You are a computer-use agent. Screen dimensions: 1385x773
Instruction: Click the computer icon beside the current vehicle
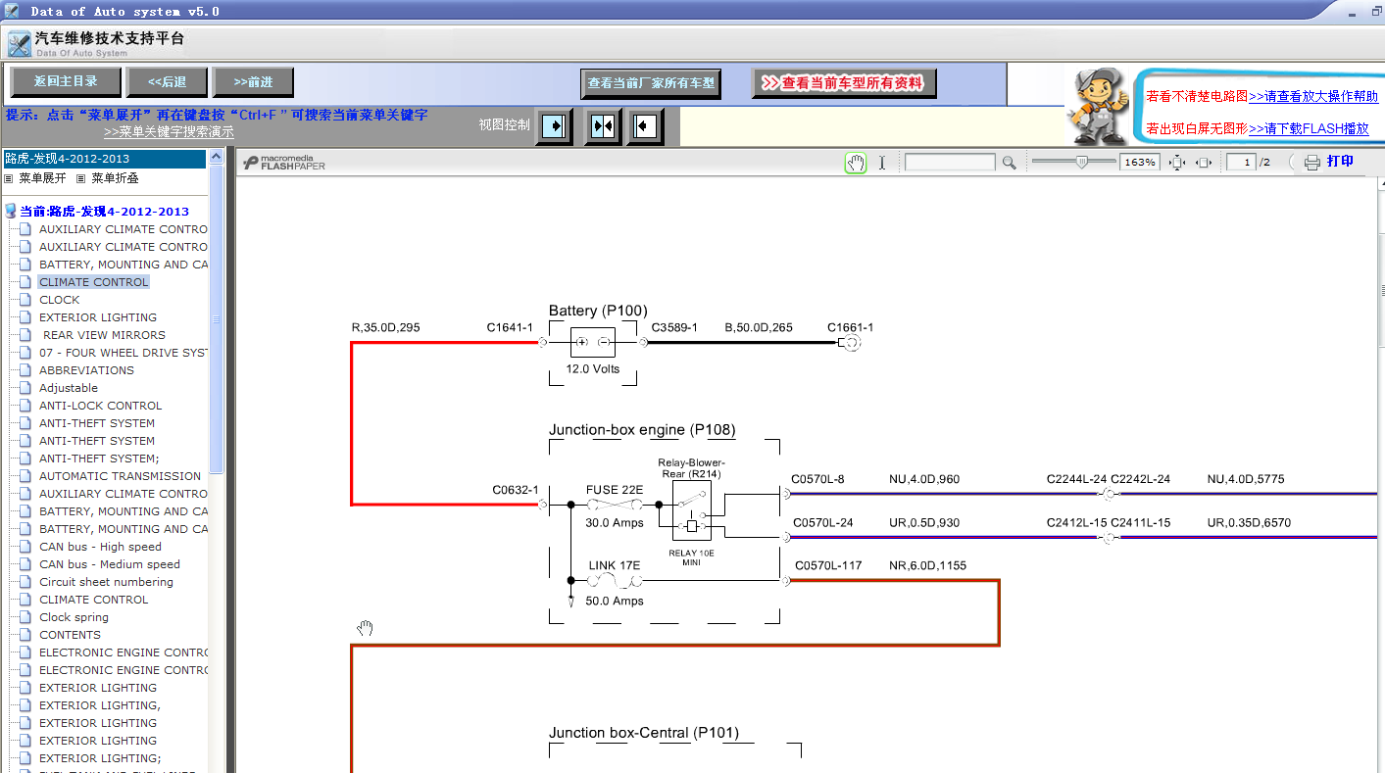click(x=11, y=211)
